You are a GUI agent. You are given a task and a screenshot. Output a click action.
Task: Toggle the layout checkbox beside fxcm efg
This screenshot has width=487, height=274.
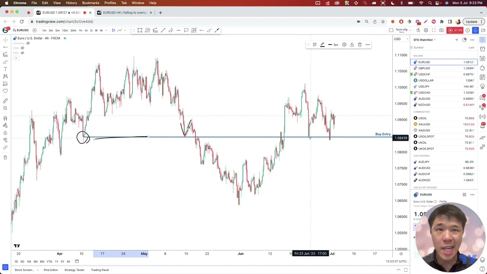coord(391,30)
